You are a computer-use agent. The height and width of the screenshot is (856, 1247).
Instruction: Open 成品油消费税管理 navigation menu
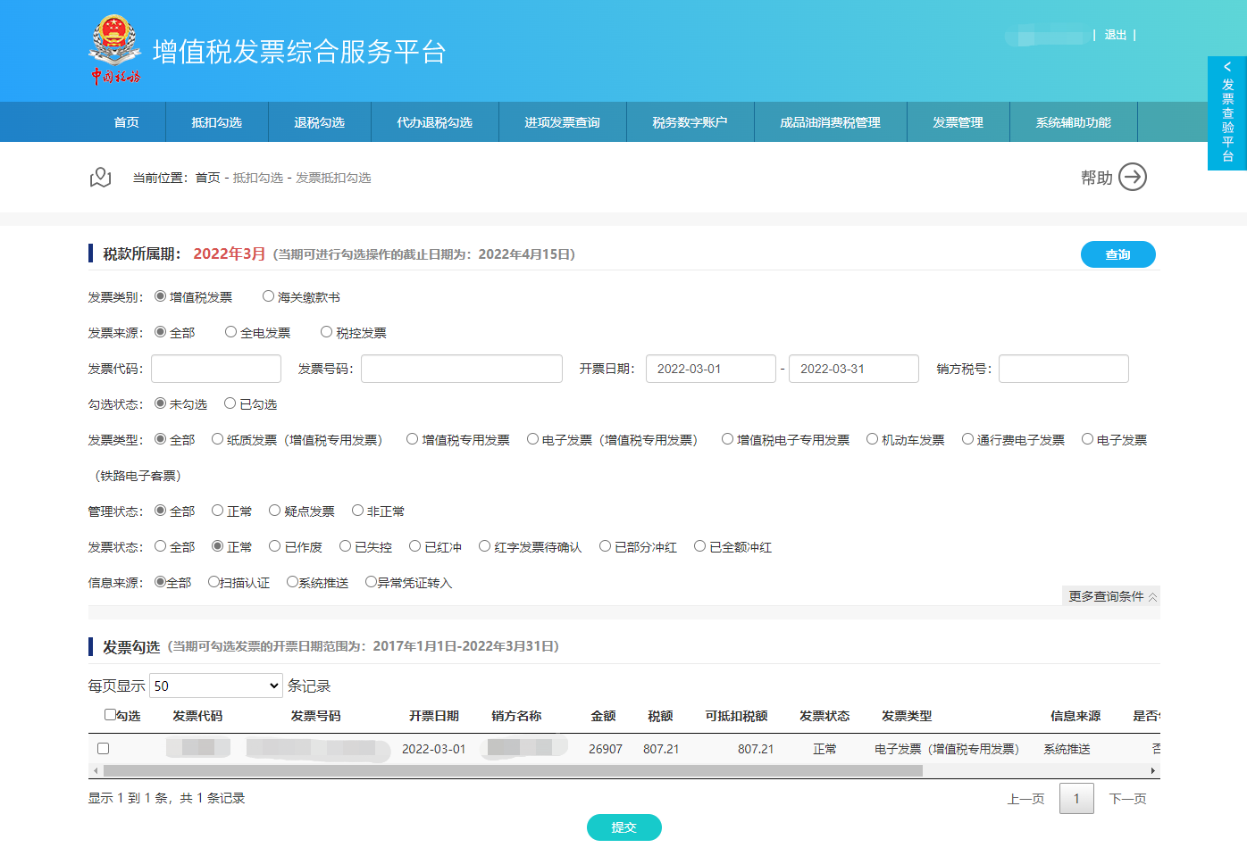pyautogui.click(x=831, y=122)
